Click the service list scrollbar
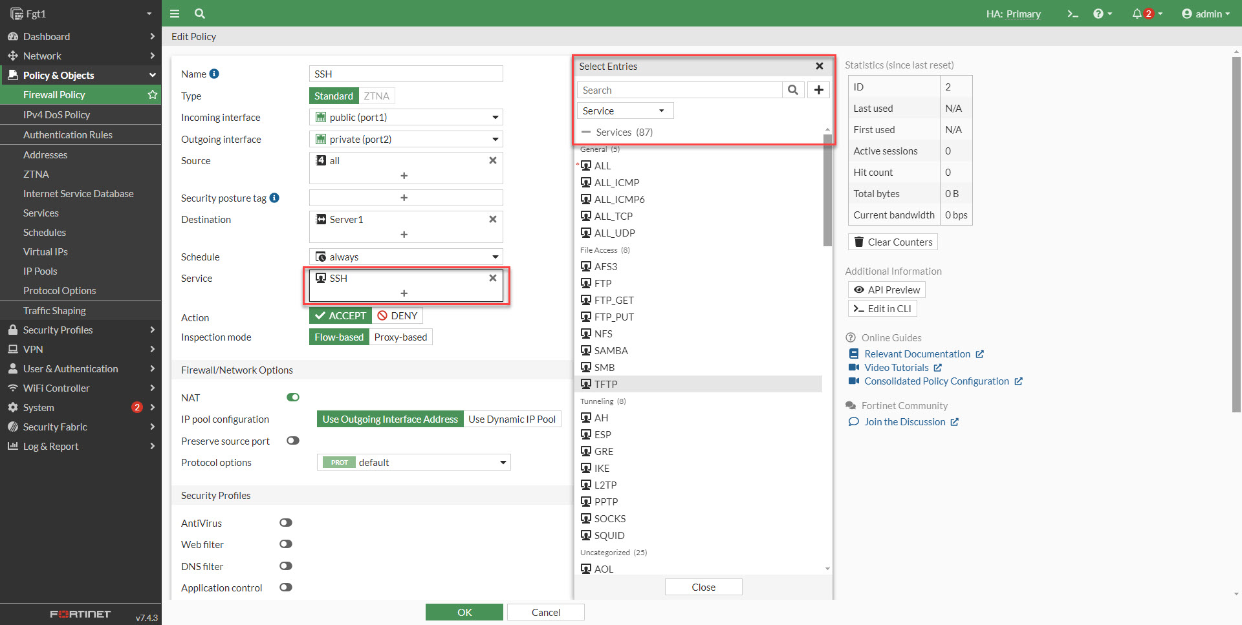Viewport: 1242px width, 625px height. click(827, 191)
